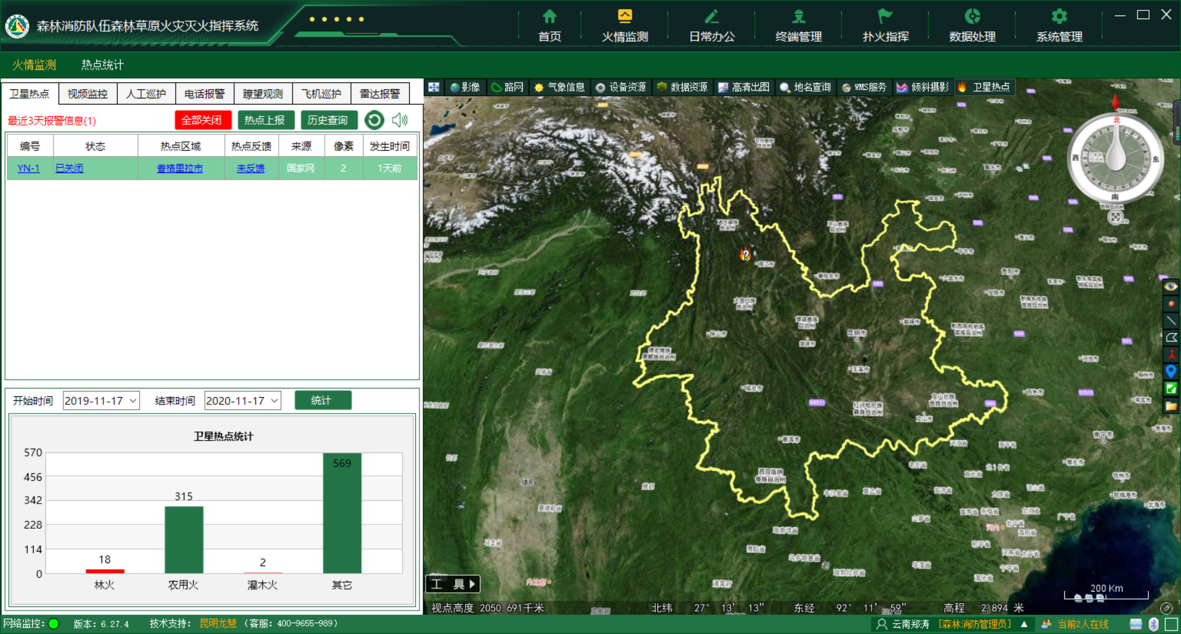Click the blue location pin tool
Viewport: 1181px width, 634px height.
[1171, 371]
